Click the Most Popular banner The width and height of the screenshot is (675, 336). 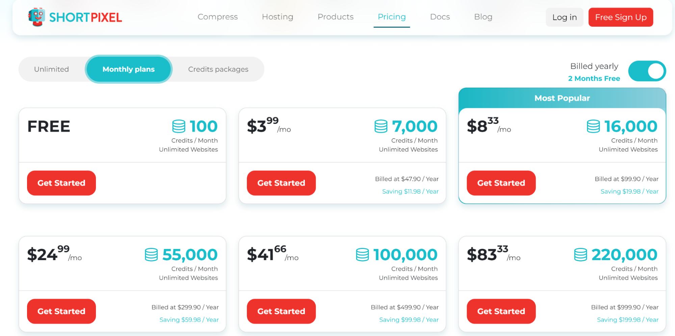562,98
